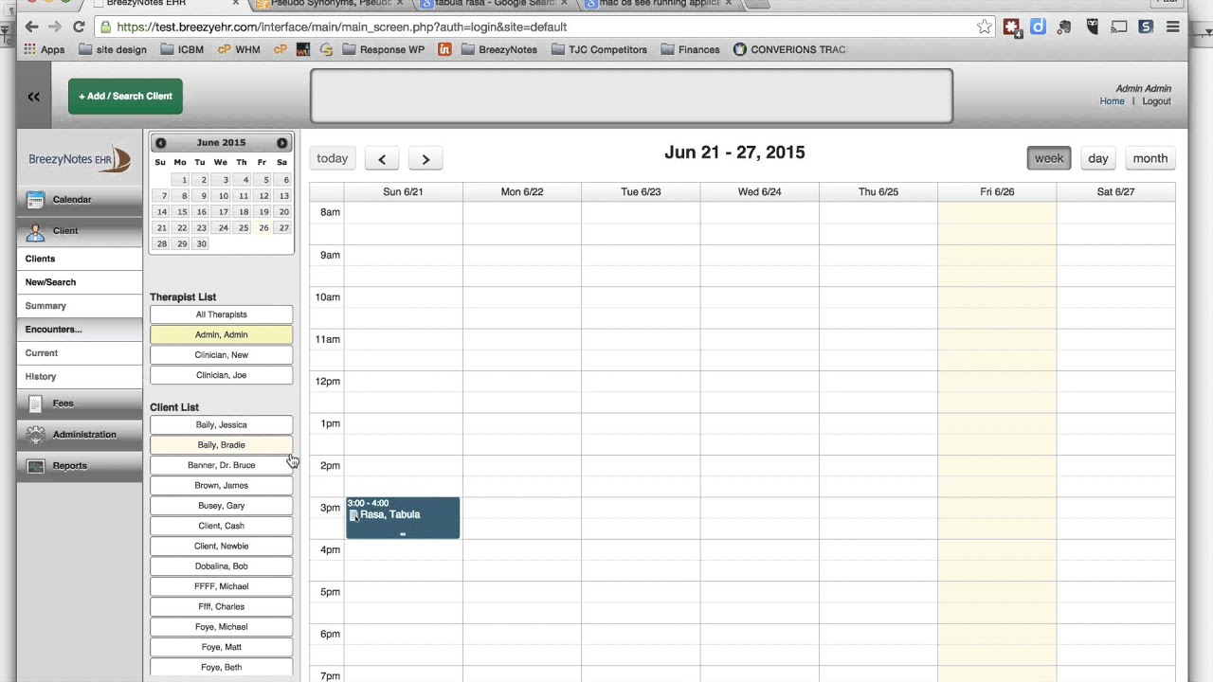Switch to the day calendar view
This screenshot has width=1213, height=682.
point(1098,159)
